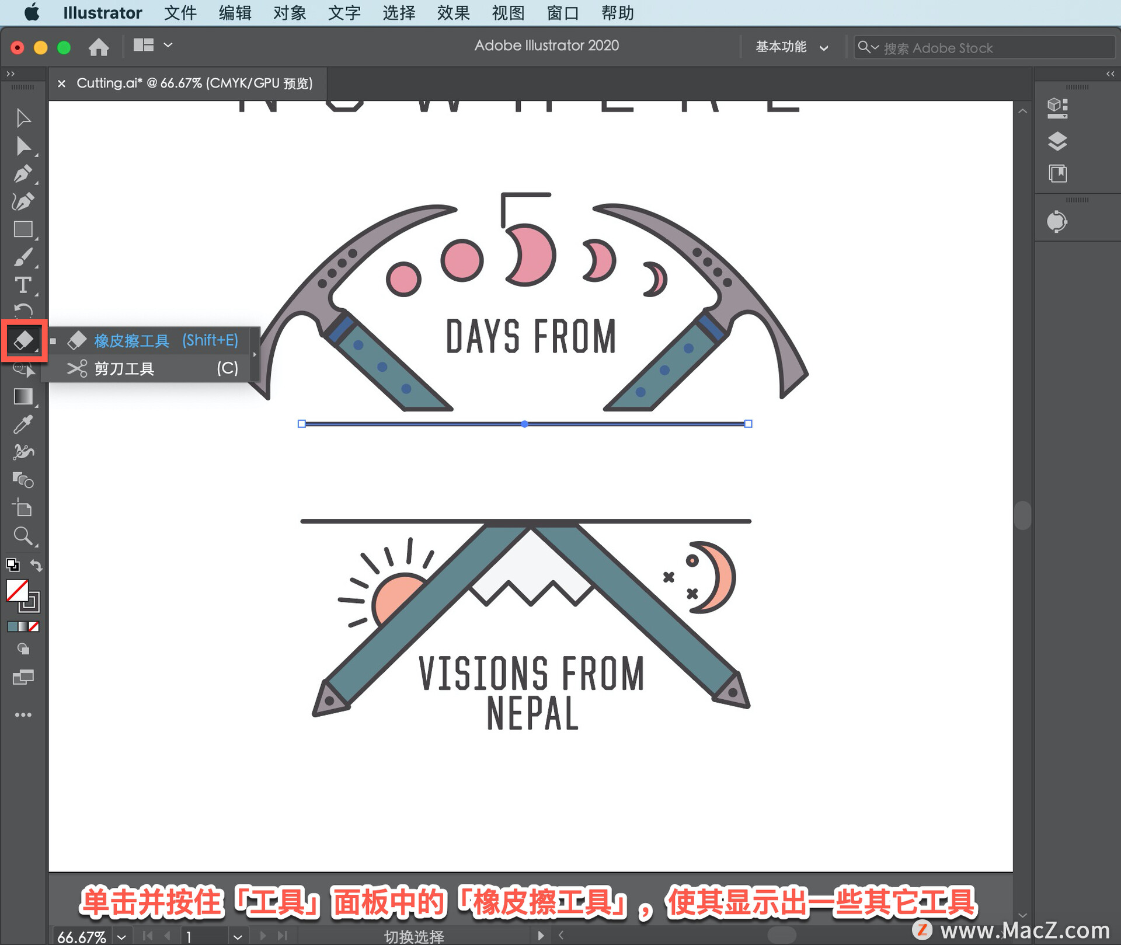Select the Type tool
This screenshot has width=1121, height=945.
(x=23, y=285)
